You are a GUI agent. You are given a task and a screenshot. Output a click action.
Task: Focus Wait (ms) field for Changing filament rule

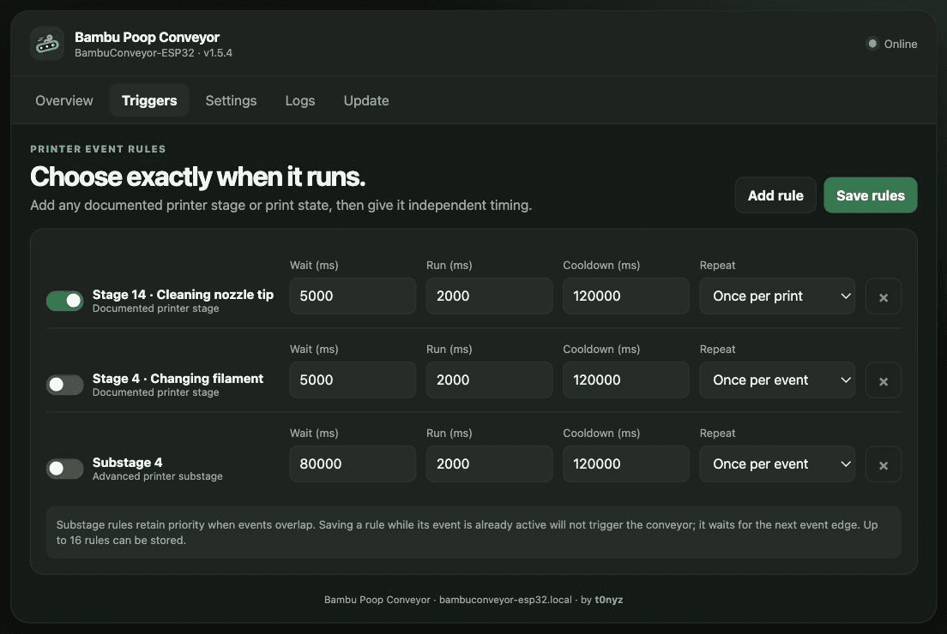[353, 380]
